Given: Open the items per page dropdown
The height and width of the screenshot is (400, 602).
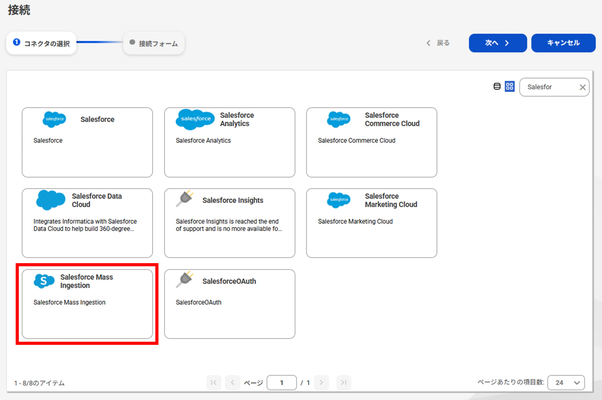Looking at the screenshot, I should tap(566, 383).
